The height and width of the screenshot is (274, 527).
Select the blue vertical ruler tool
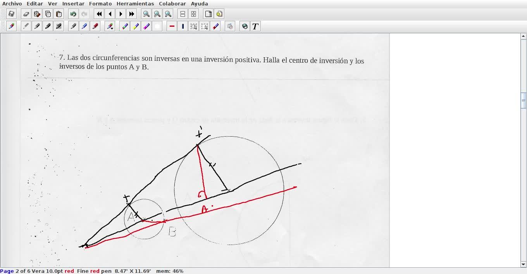pos(183,26)
